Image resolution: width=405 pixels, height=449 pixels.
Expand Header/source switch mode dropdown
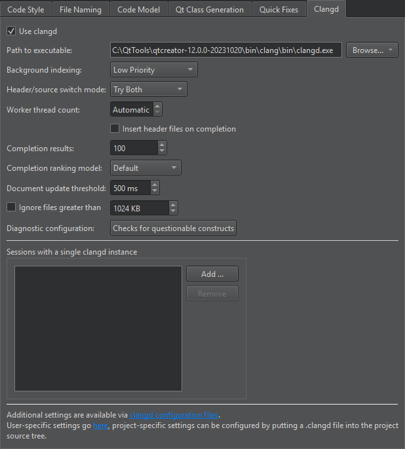click(x=148, y=90)
